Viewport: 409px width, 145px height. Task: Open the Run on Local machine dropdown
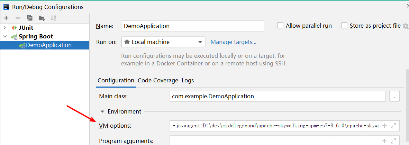tap(163, 42)
